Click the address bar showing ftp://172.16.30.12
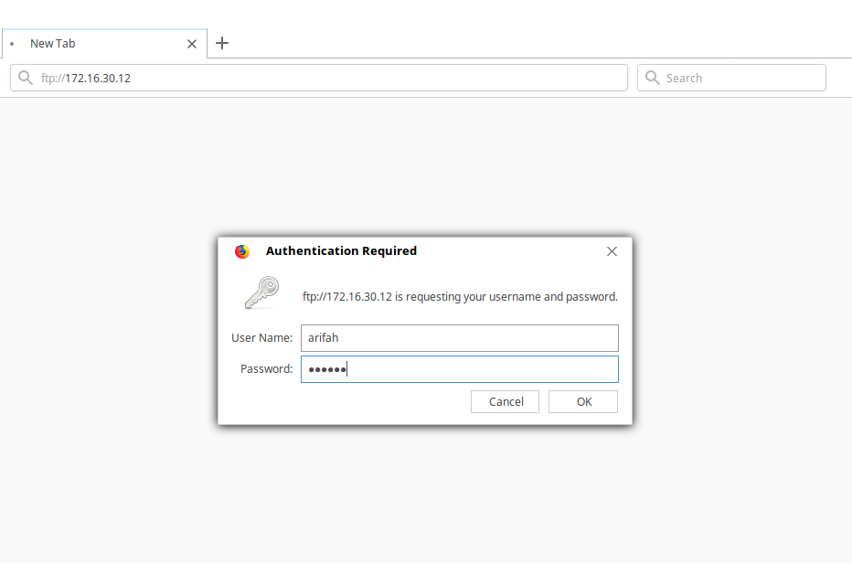The height and width of the screenshot is (563, 852). pos(320,78)
